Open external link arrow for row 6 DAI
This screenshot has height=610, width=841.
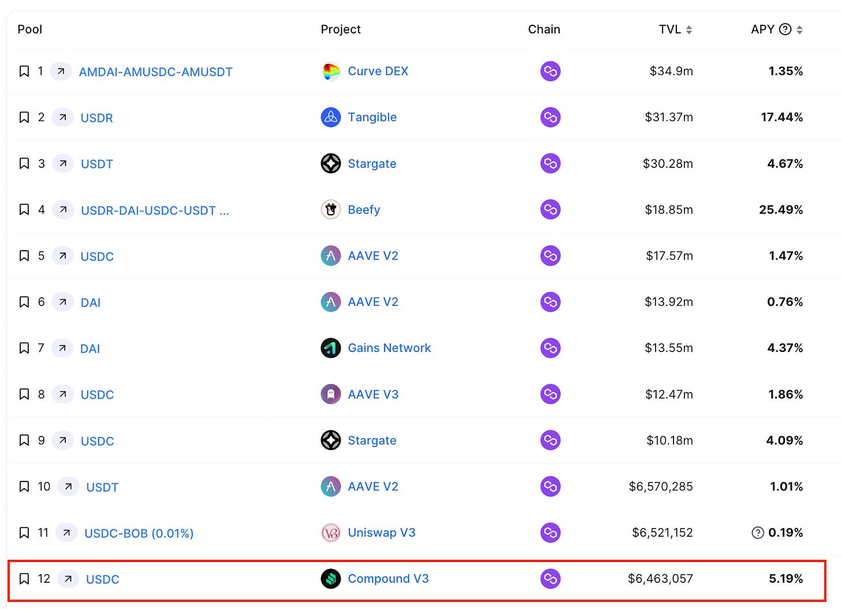62,302
